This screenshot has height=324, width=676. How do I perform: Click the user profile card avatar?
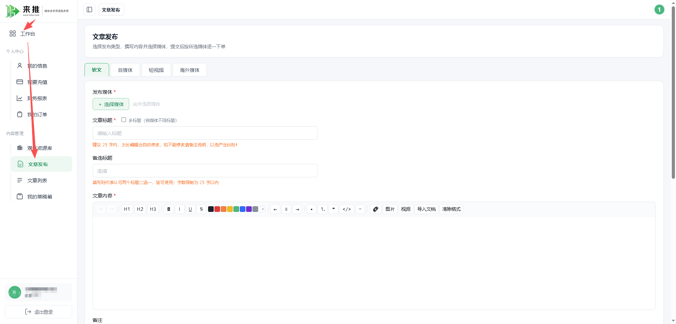pos(15,292)
